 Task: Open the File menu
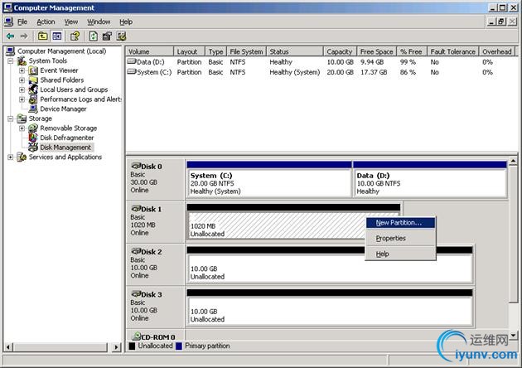tap(22, 22)
